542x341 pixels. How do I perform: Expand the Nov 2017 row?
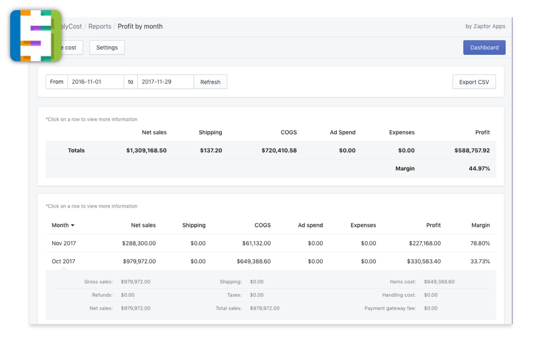tap(271, 243)
